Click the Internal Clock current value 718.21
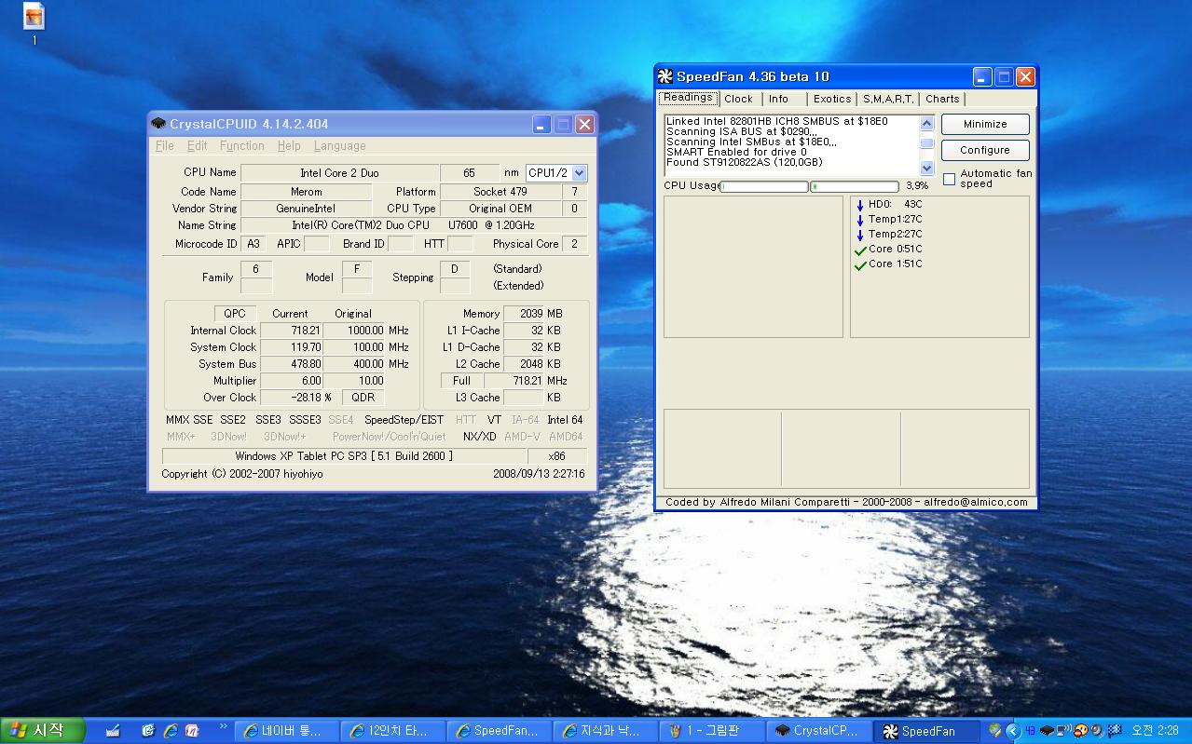The height and width of the screenshot is (744, 1192). [292, 331]
